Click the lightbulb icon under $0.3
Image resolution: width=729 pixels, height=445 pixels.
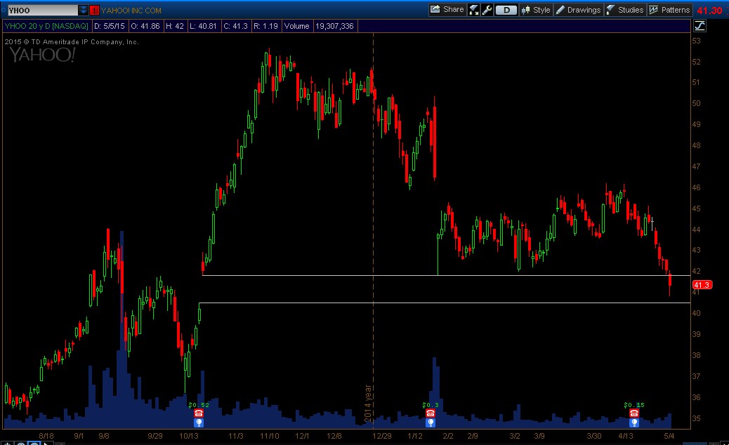pos(431,423)
